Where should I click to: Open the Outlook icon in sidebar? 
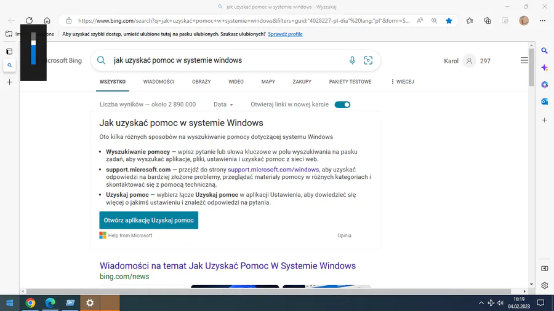click(545, 101)
